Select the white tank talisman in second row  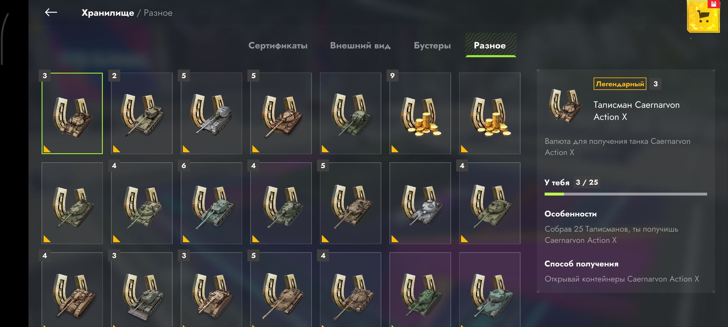[420, 203]
